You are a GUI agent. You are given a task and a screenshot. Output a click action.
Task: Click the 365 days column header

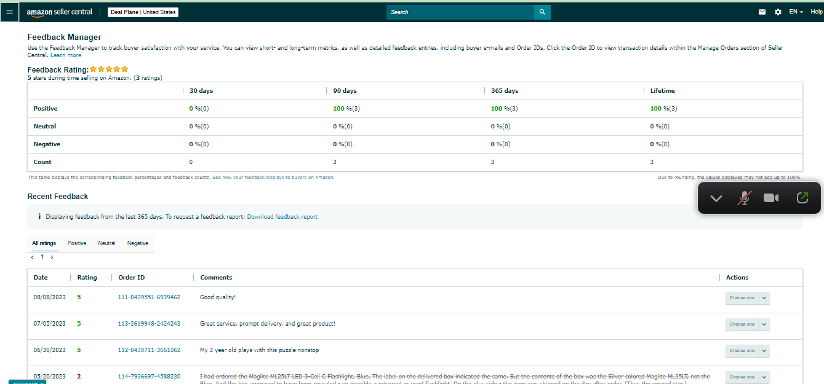(x=505, y=91)
